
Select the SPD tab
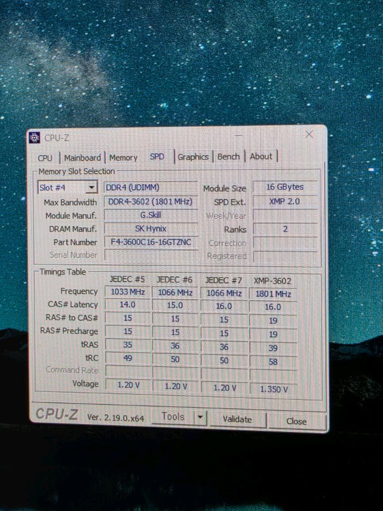[157, 157]
